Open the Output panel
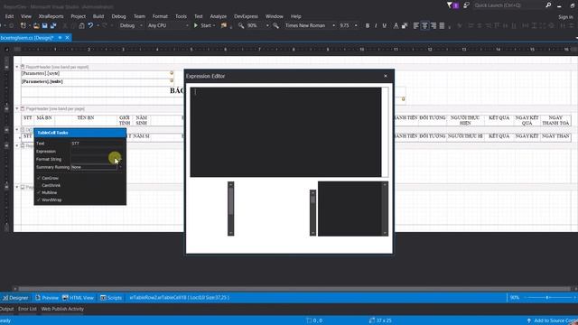This screenshot has height=325, width=578. pyautogui.click(x=6, y=309)
